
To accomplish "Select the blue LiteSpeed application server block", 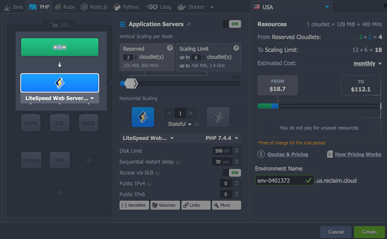I will click(x=59, y=82).
